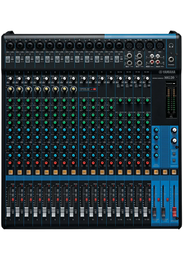Click the 13/14 XLR MIC input

[129, 45]
